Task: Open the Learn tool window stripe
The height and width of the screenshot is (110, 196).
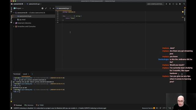Action: (x=11, y=9)
